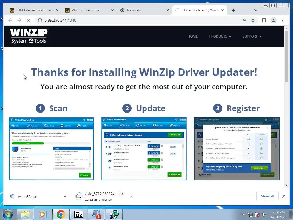Click the 'Thanks for installing WinZip Driver Updater!' heading
The height and width of the screenshot is (220, 293).
(x=144, y=72)
